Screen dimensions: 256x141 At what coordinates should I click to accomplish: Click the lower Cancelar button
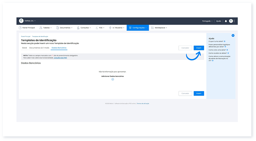click(185, 93)
